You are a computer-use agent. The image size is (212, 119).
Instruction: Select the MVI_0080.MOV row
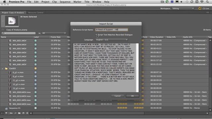coord(104,60)
